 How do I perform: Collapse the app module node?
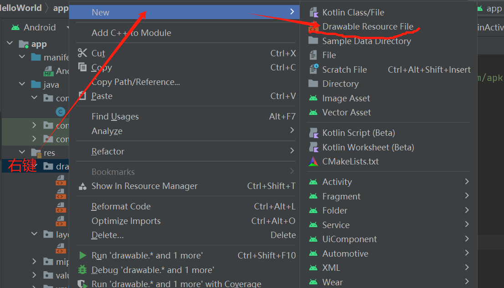[x=10, y=43]
